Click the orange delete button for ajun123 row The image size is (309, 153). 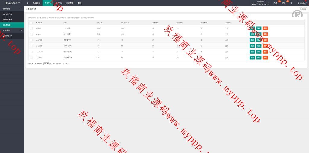[x=265, y=58]
